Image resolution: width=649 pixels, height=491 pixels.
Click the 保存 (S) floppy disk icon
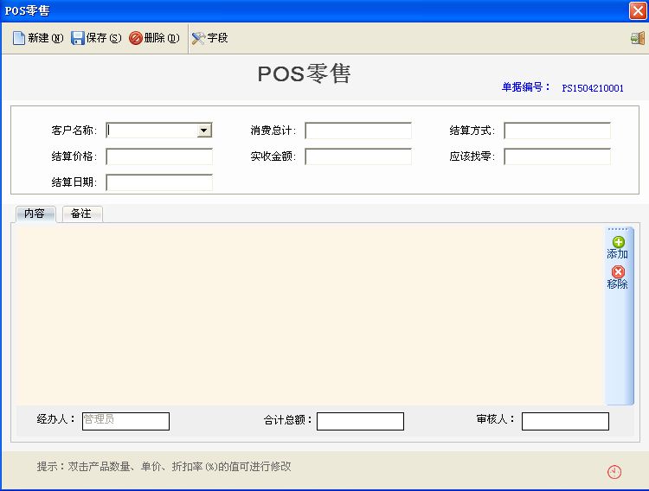[77, 38]
